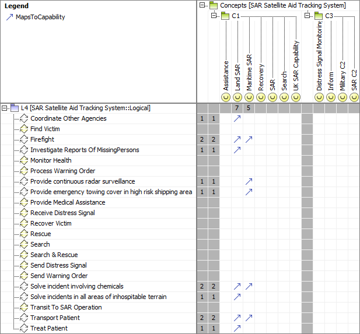
Task: Click Firefight to Maritime SAR mapping arrow
Action: (249, 139)
